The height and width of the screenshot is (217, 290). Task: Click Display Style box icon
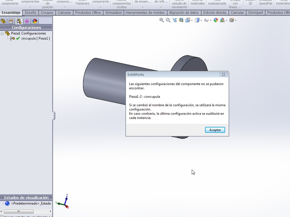pyautogui.click(x=197, y=20)
